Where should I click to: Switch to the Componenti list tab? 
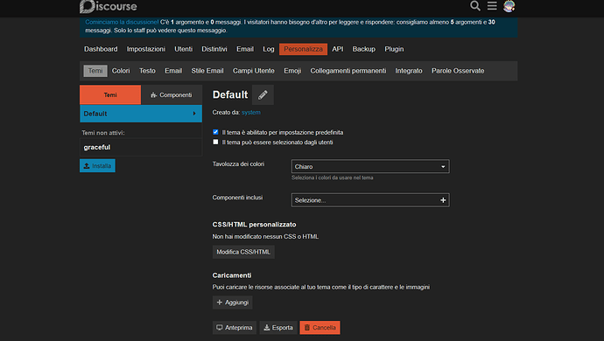[x=172, y=94]
